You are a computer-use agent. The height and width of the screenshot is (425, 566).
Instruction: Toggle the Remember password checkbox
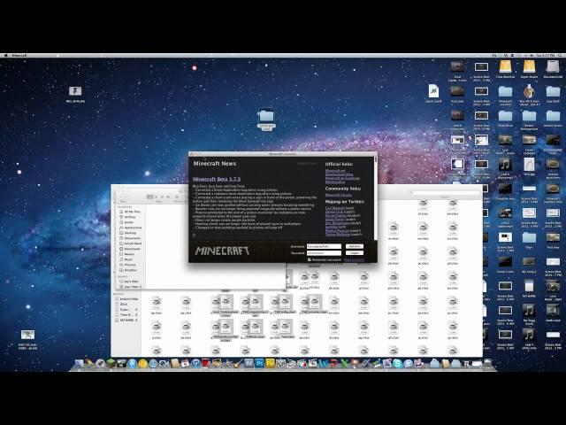coord(309,259)
